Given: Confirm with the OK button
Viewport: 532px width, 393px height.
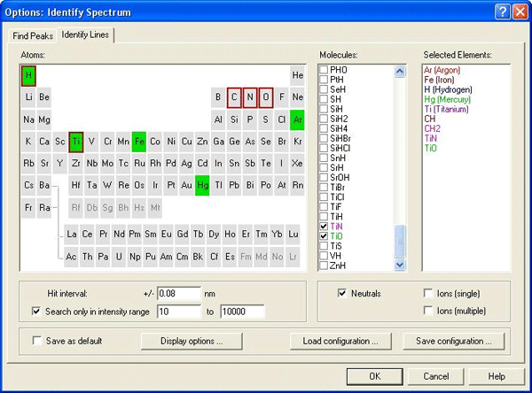Looking at the screenshot, I should point(375,376).
